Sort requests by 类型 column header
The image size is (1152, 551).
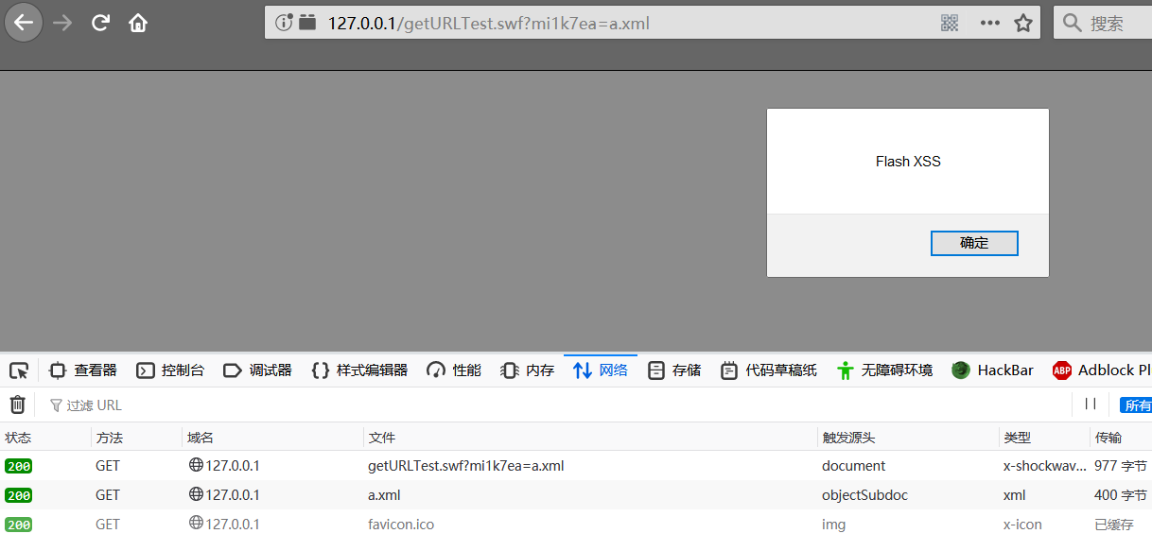point(1017,438)
